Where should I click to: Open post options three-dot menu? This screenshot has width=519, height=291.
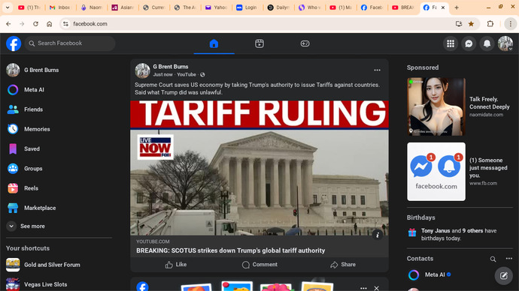click(377, 70)
